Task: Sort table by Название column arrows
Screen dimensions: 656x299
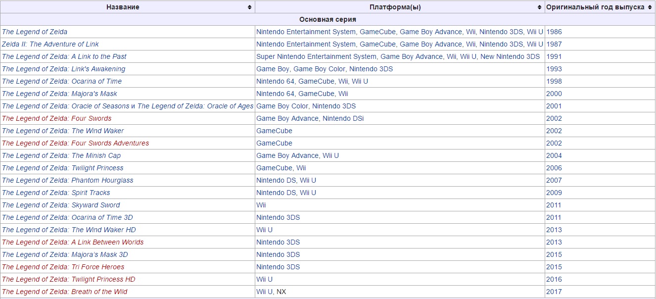Action: [249, 7]
